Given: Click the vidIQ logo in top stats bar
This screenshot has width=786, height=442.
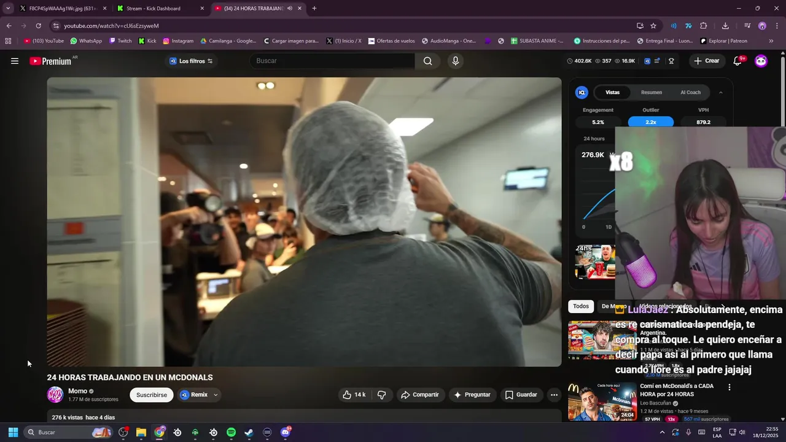Looking at the screenshot, I should point(647,61).
